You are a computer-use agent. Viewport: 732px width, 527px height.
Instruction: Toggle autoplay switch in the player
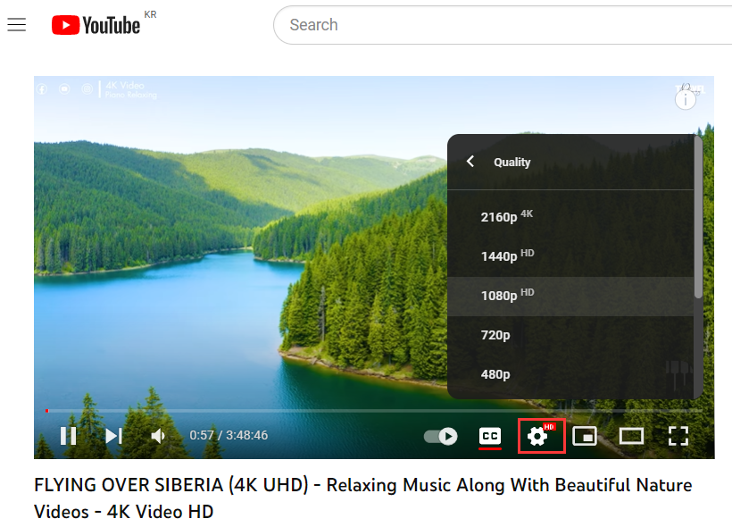click(440, 435)
